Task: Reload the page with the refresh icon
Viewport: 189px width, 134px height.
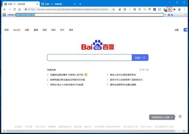Action: [15, 9]
